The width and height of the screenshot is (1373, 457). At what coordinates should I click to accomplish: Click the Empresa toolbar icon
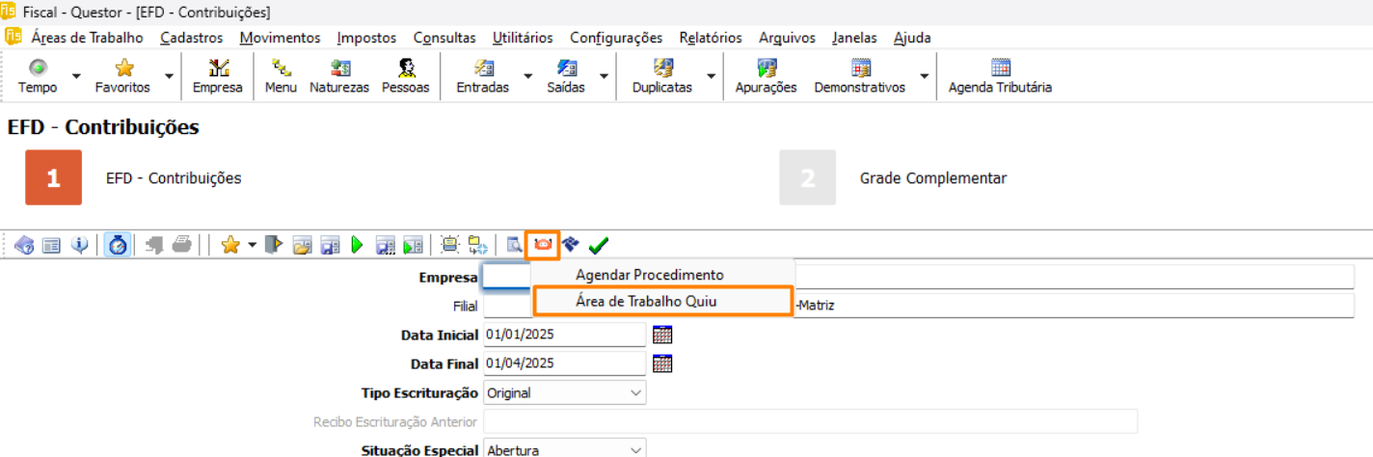[x=218, y=76]
